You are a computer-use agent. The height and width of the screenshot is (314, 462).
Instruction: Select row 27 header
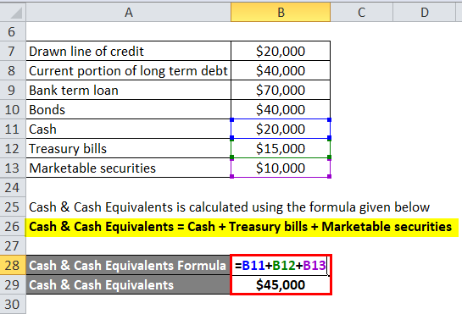click(13, 245)
